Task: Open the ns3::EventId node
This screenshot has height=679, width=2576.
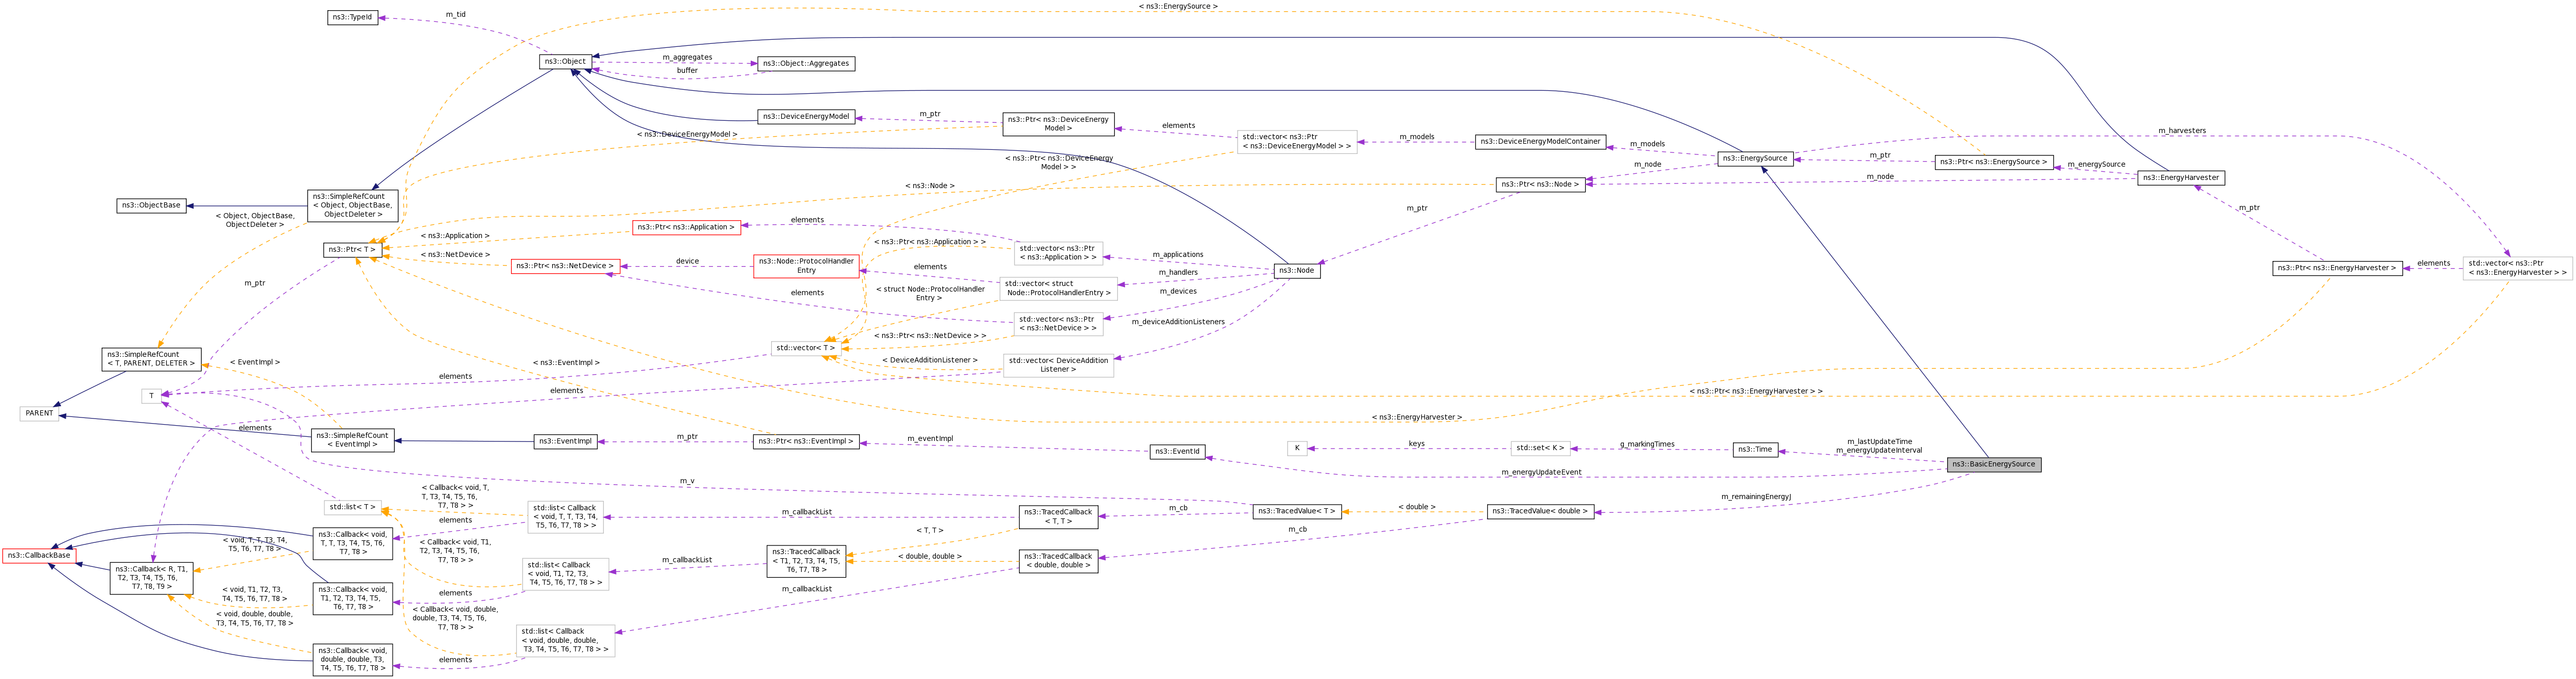Action: [x=1177, y=452]
